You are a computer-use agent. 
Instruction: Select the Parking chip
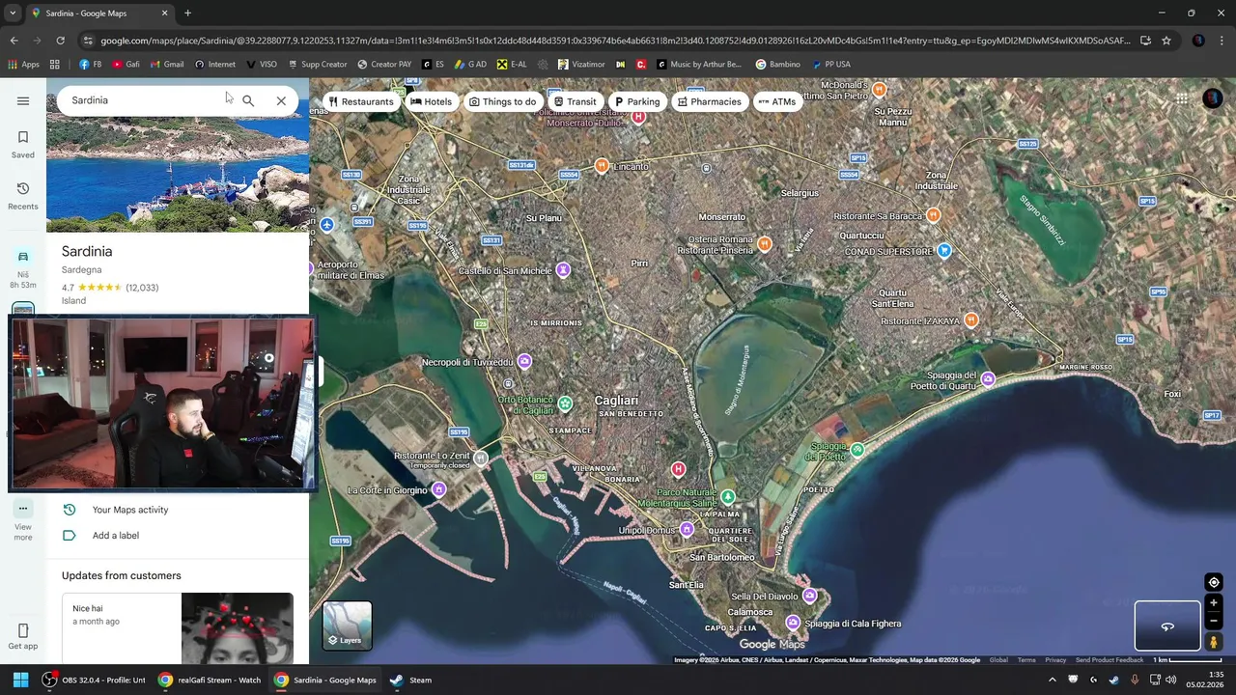coord(637,101)
